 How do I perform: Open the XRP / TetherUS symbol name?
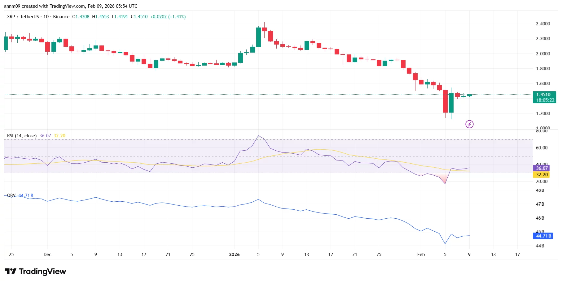click(x=23, y=17)
